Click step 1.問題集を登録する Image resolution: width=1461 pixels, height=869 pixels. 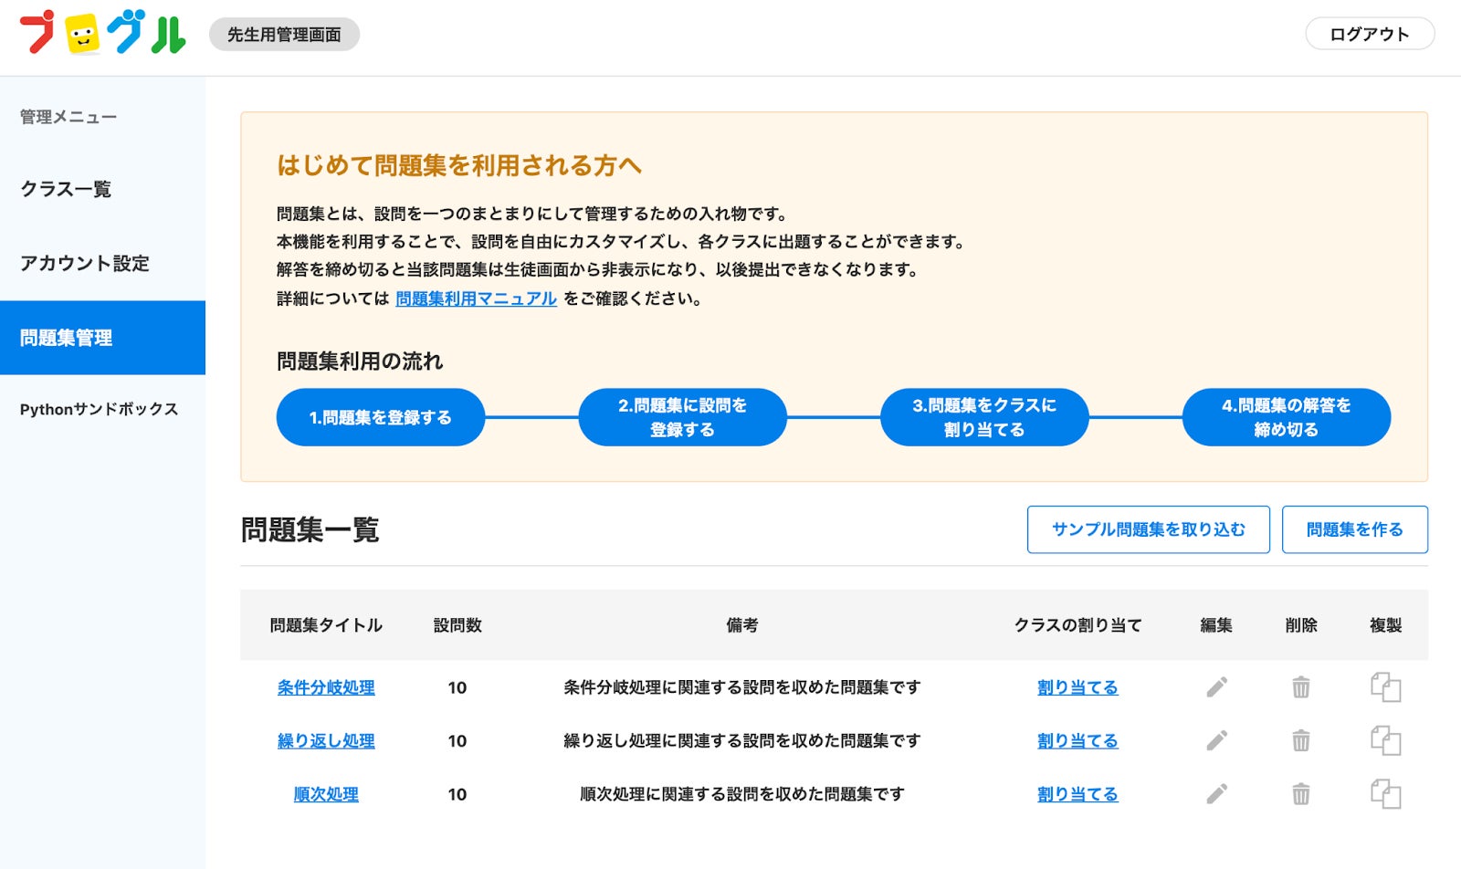click(x=381, y=417)
